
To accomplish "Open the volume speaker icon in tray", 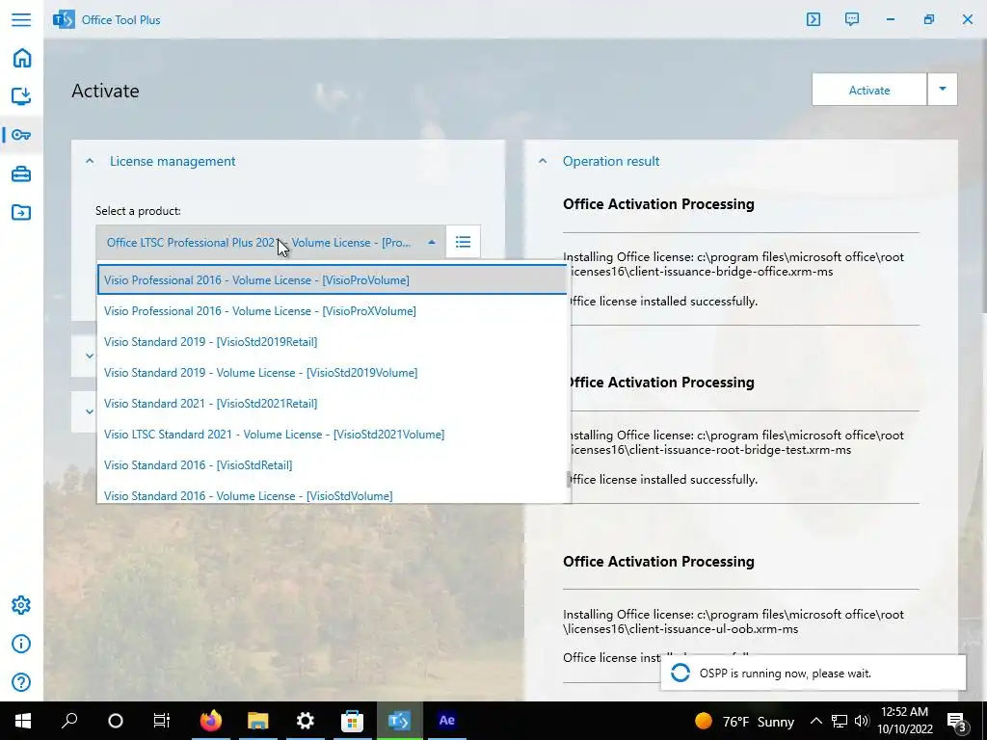I will coord(862,721).
